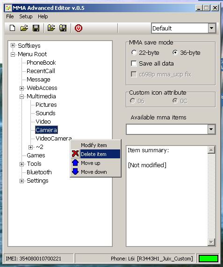Click the green status indicator box
Image resolution: width=223 pixels, height=267 pixels.
pos(209,258)
